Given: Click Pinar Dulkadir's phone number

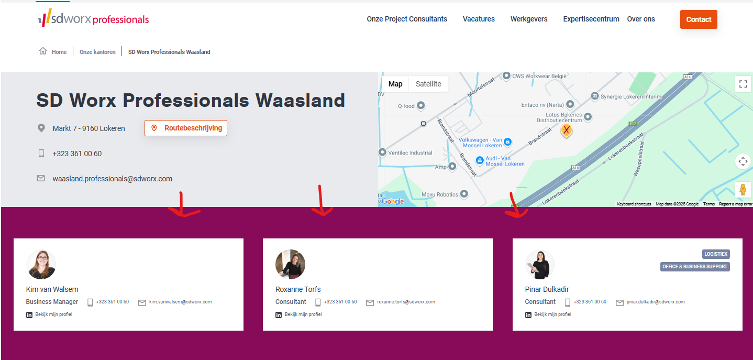Looking at the screenshot, I should click(590, 302).
